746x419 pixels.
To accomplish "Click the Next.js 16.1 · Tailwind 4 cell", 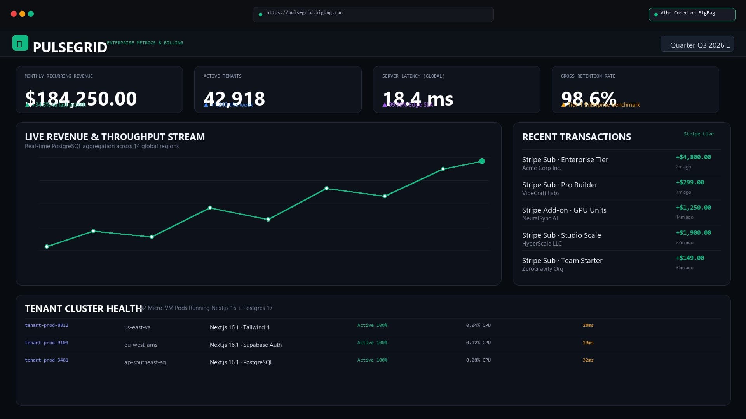I will pyautogui.click(x=240, y=327).
